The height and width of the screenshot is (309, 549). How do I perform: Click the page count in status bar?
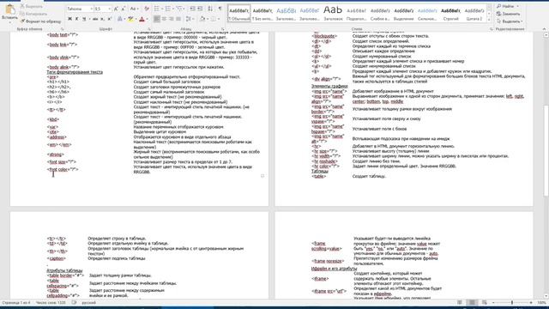(x=16, y=303)
